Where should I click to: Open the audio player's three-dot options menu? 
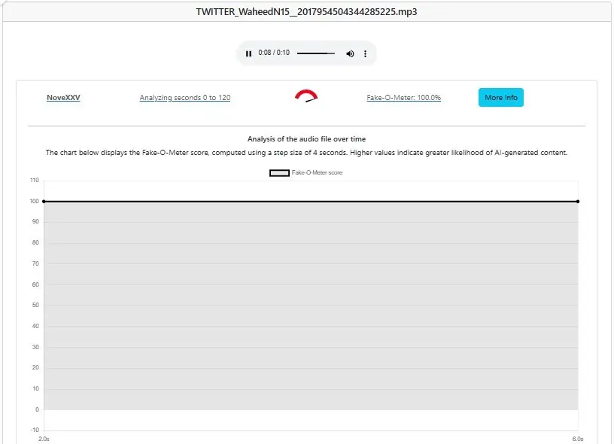(x=366, y=53)
